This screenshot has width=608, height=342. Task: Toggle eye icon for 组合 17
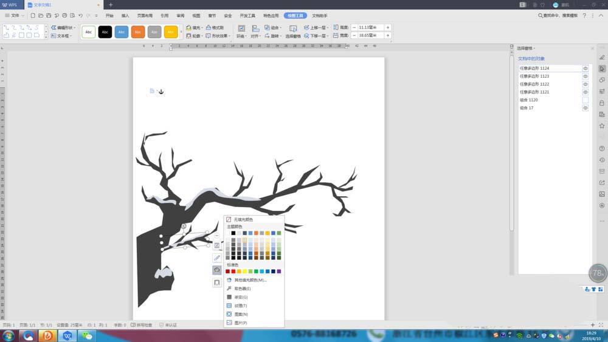[x=586, y=108]
